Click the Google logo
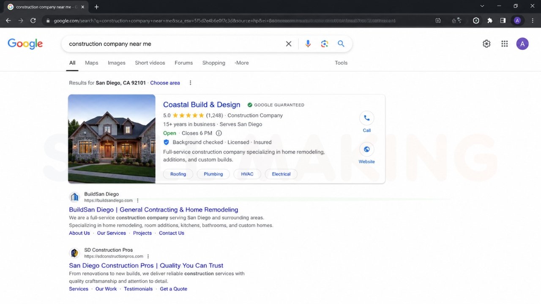Viewport: 541px width, 304px height. click(x=25, y=44)
